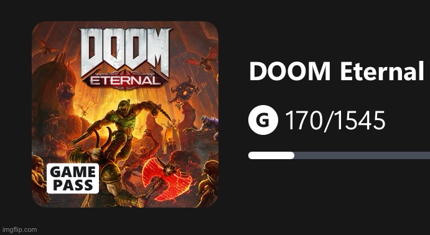Click the glowing red axe on the cover
The width and height of the screenshot is (430, 235).
point(167,178)
